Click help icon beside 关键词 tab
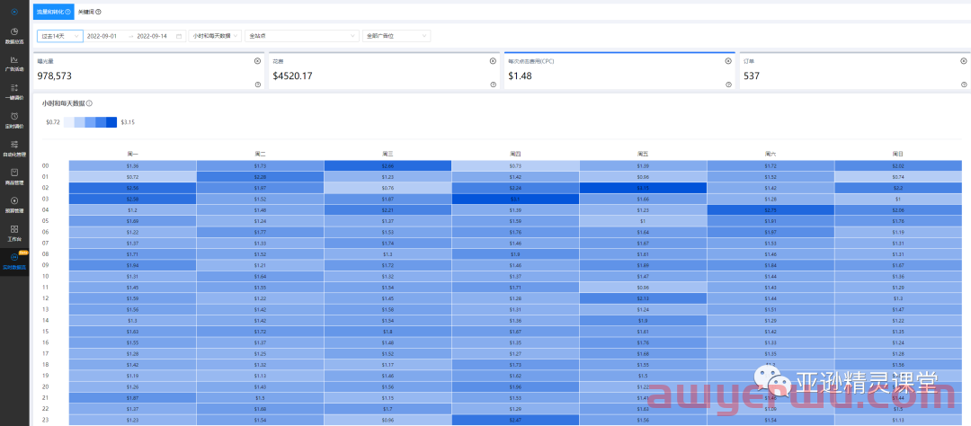971x426 pixels. click(99, 12)
